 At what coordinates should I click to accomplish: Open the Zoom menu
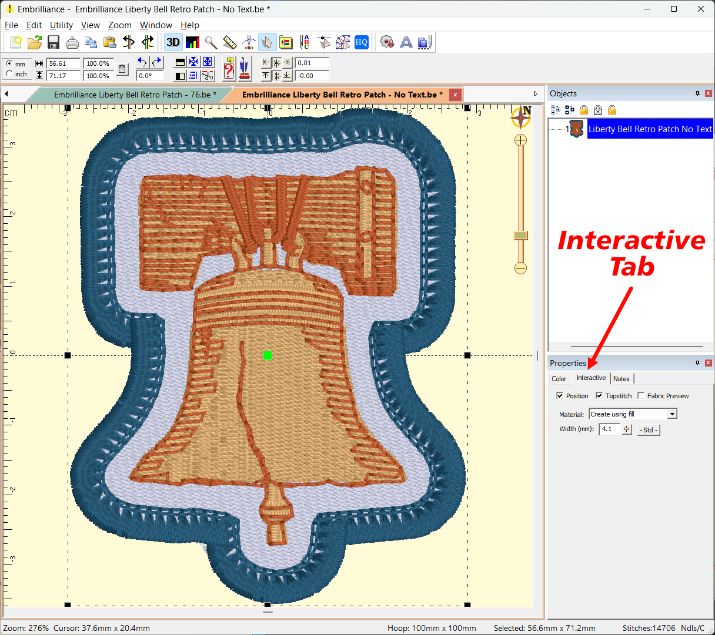tap(119, 25)
